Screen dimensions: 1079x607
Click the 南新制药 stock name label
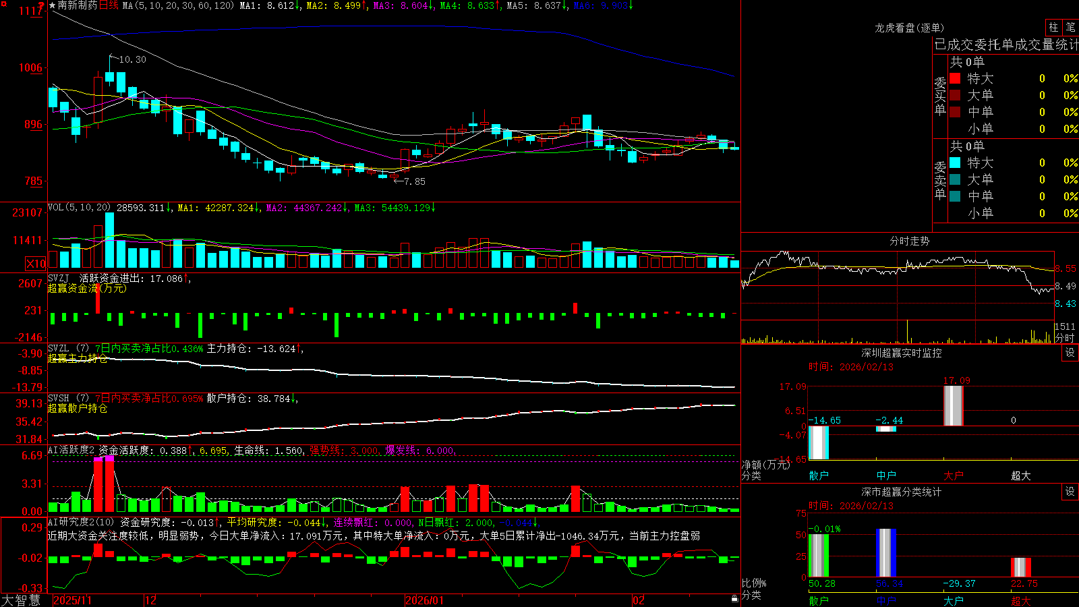click(x=78, y=5)
